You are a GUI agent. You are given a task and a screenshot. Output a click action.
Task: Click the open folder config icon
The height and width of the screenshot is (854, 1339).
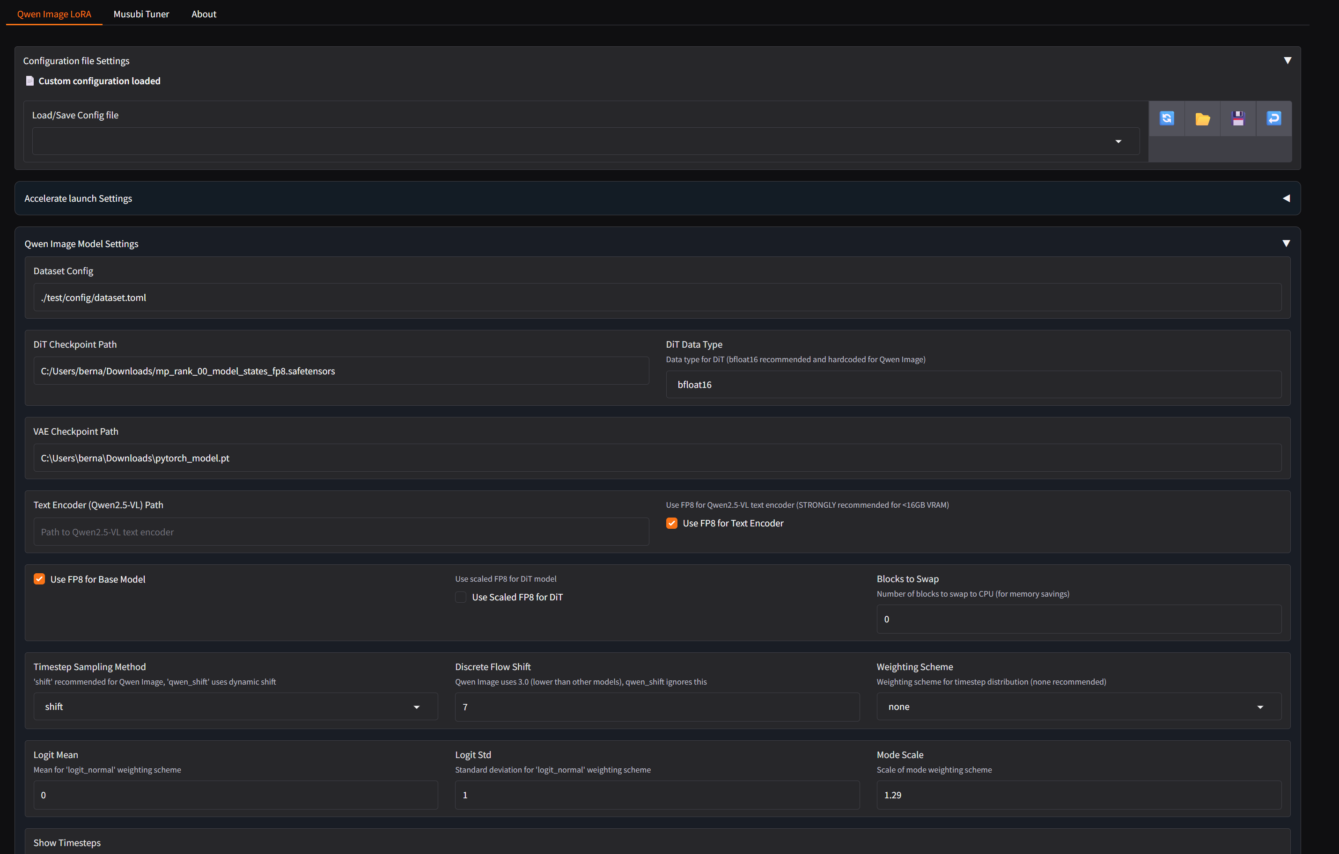pos(1202,118)
